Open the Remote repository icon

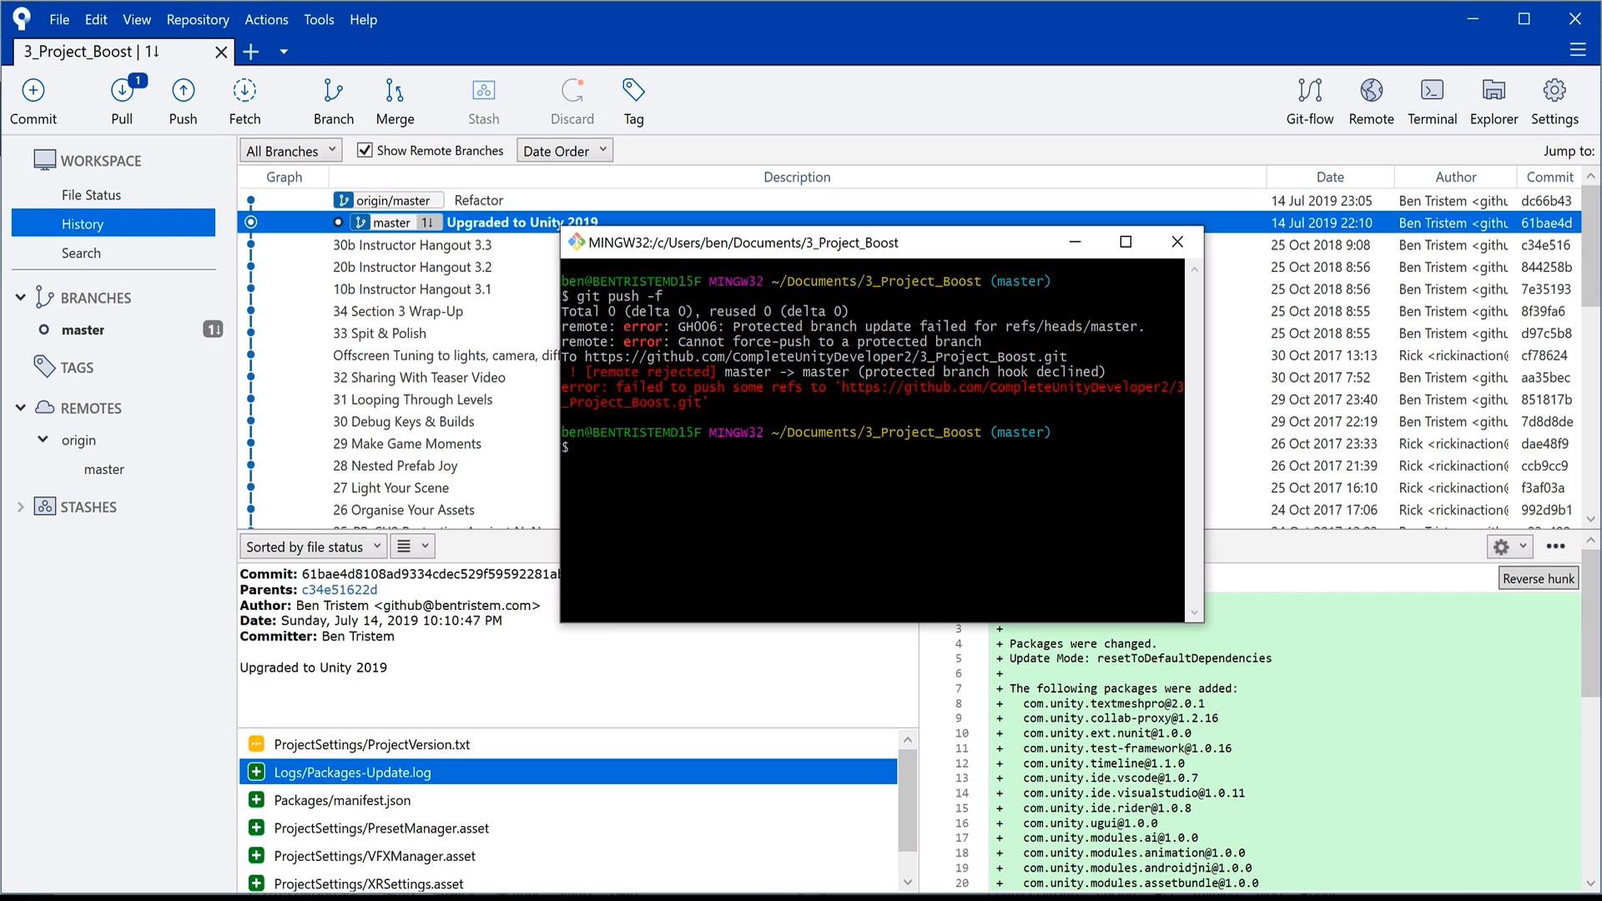(x=1371, y=90)
